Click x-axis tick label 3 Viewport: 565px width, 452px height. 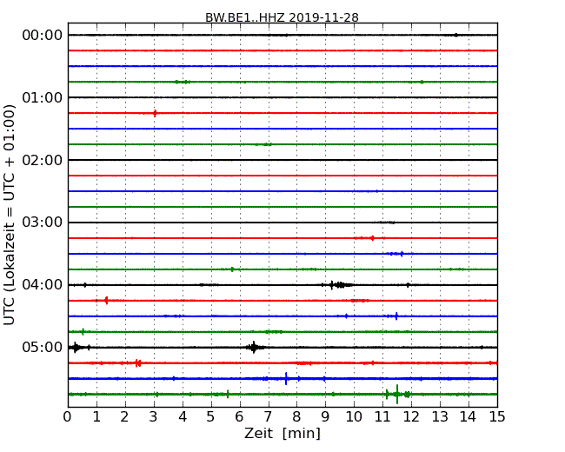tap(154, 417)
